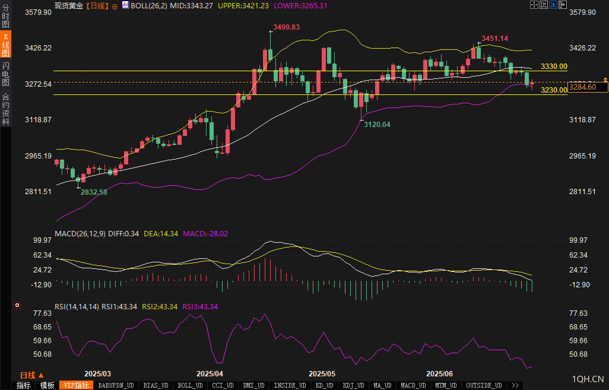This screenshot has height=390, width=609.
Task: Click the 模板 button
Action: 47,385
